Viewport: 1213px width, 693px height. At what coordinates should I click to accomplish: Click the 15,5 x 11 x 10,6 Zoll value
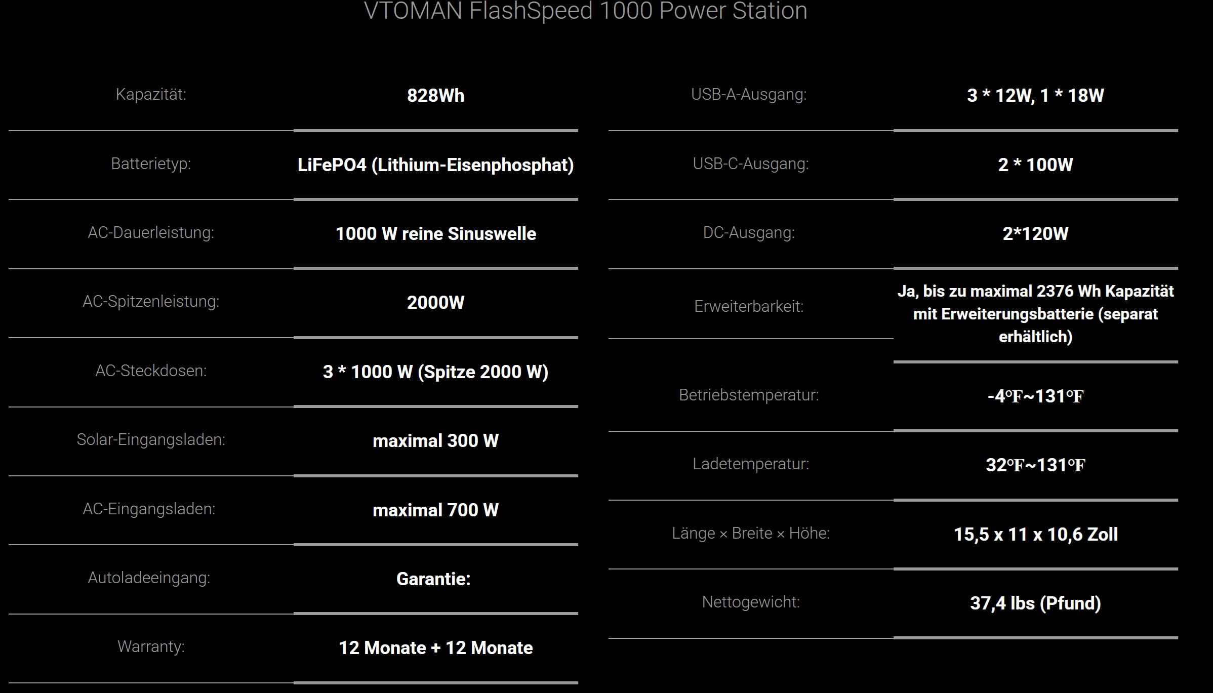click(1035, 535)
